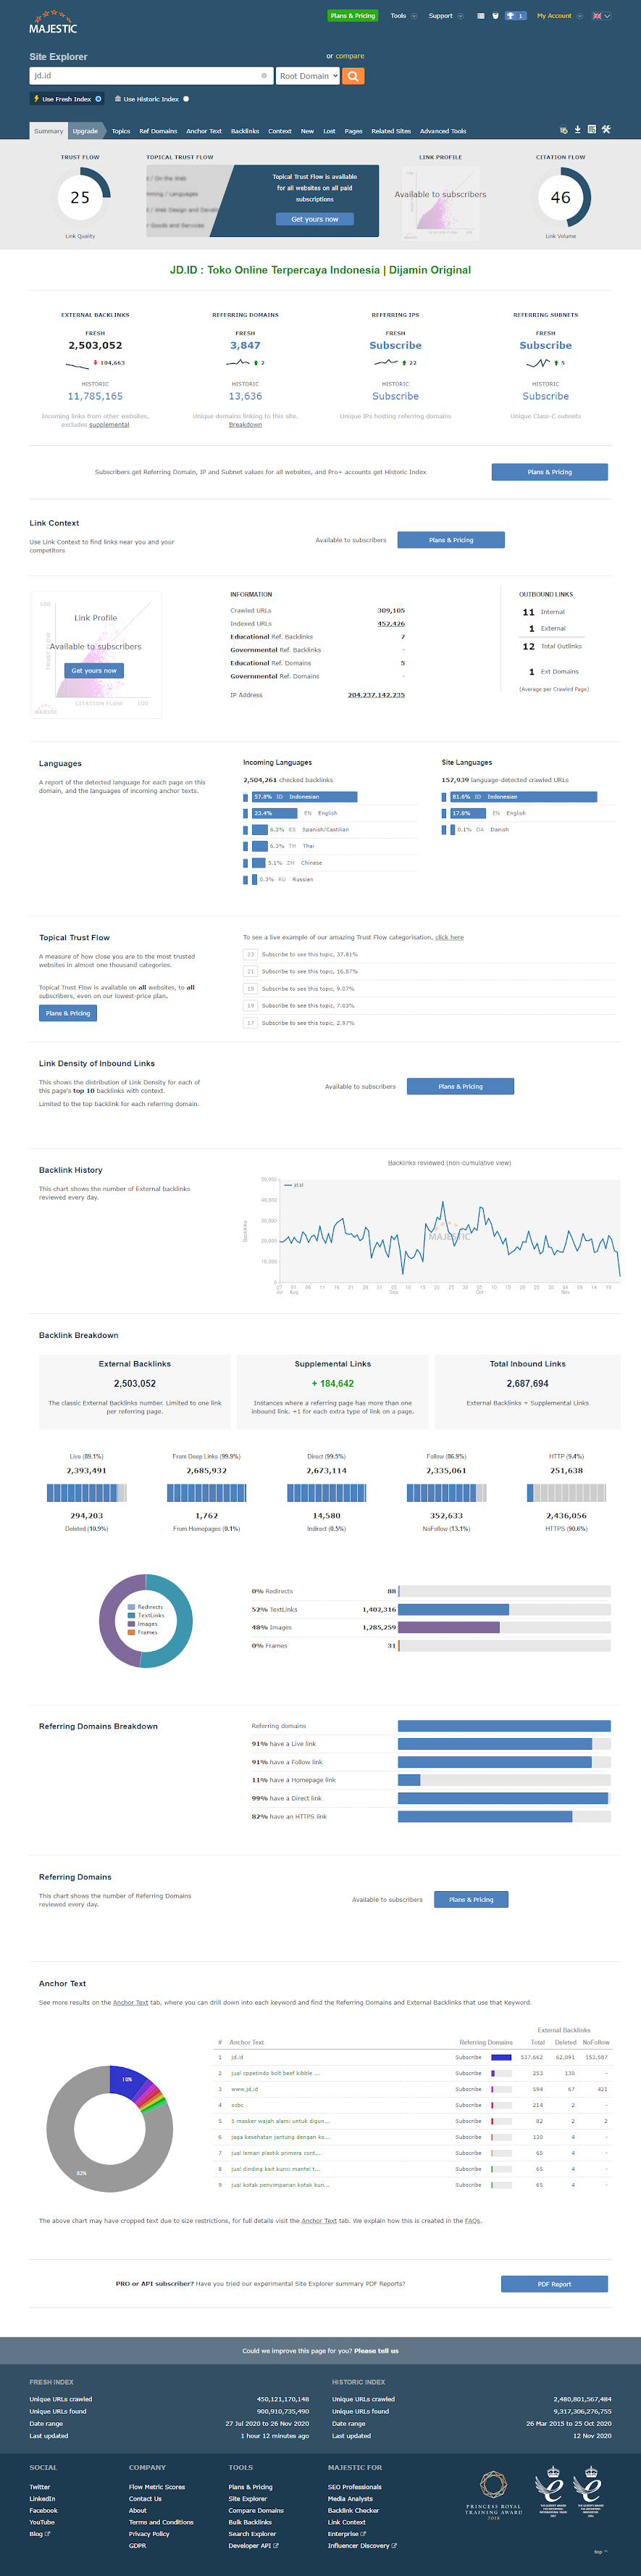The width and height of the screenshot is (641, 2576).
Task: Click the indexed URLs 452,426 link
Action: (x=391, y=624)
